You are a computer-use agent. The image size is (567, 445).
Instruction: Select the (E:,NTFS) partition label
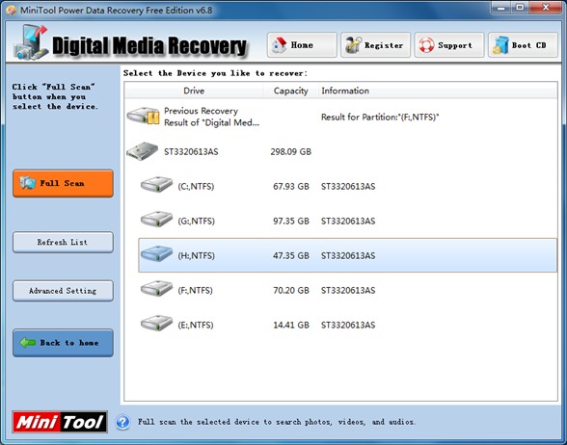coord(195,326)
